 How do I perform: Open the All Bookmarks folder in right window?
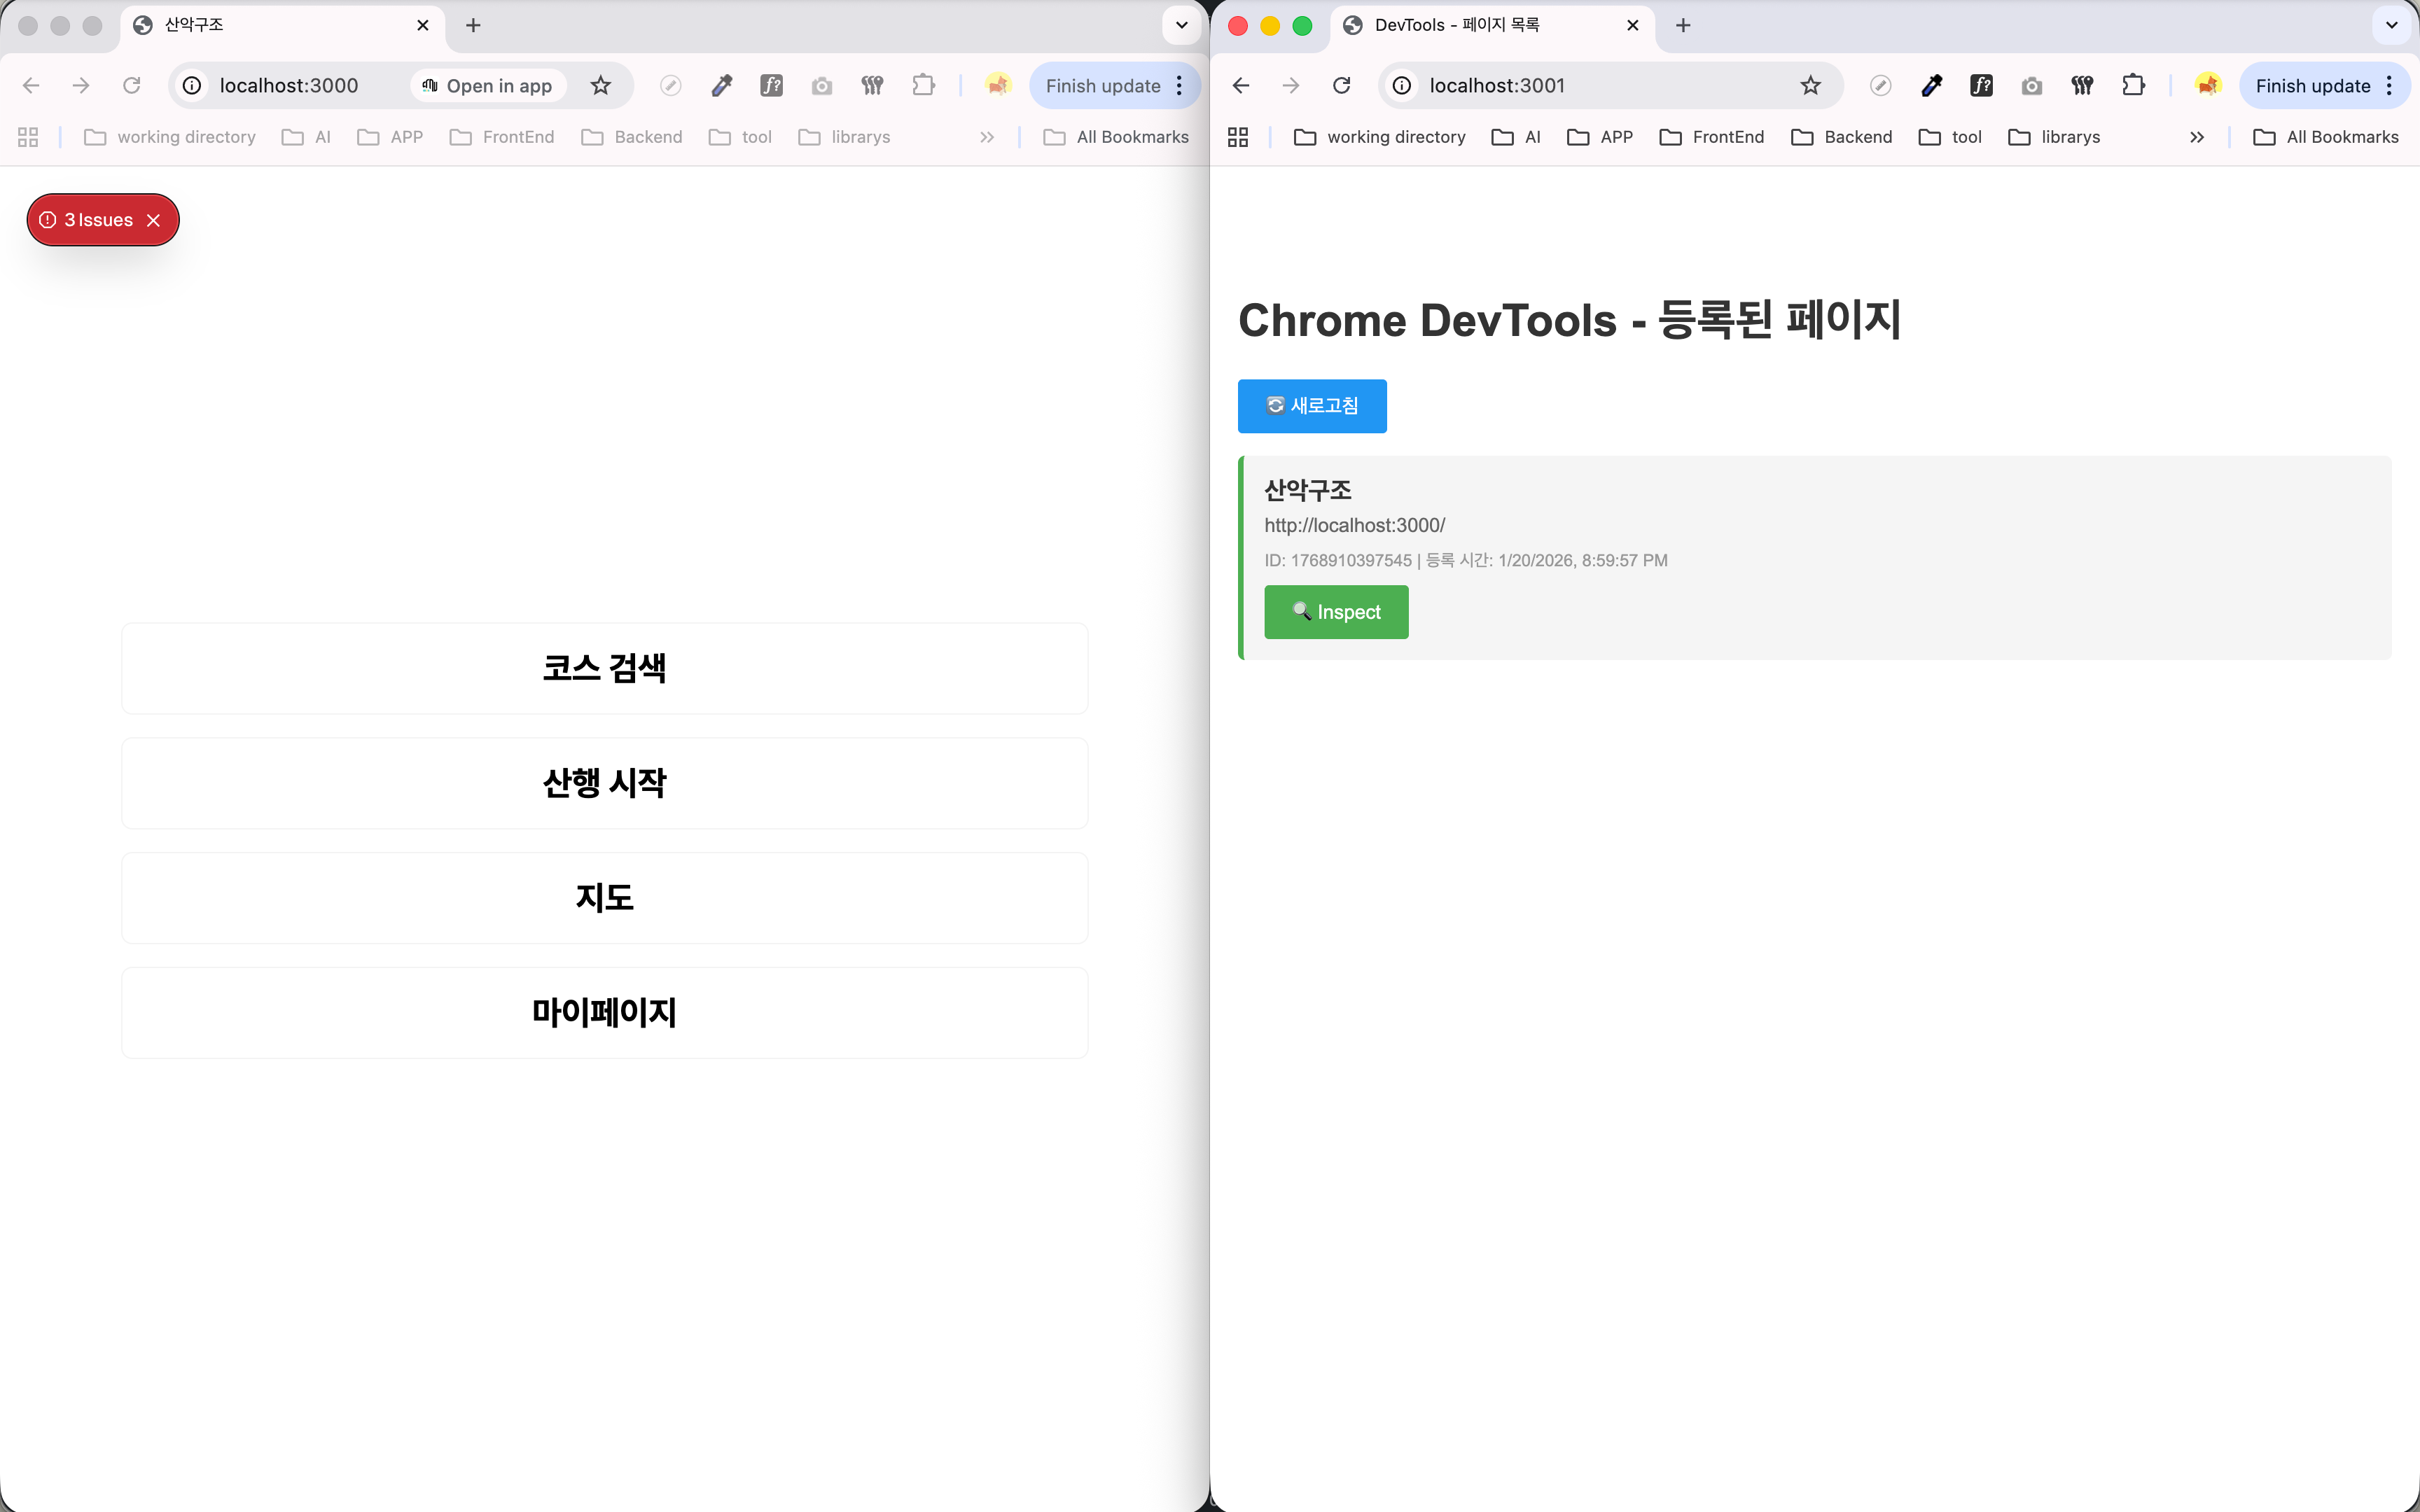(x=2326, y=137)
